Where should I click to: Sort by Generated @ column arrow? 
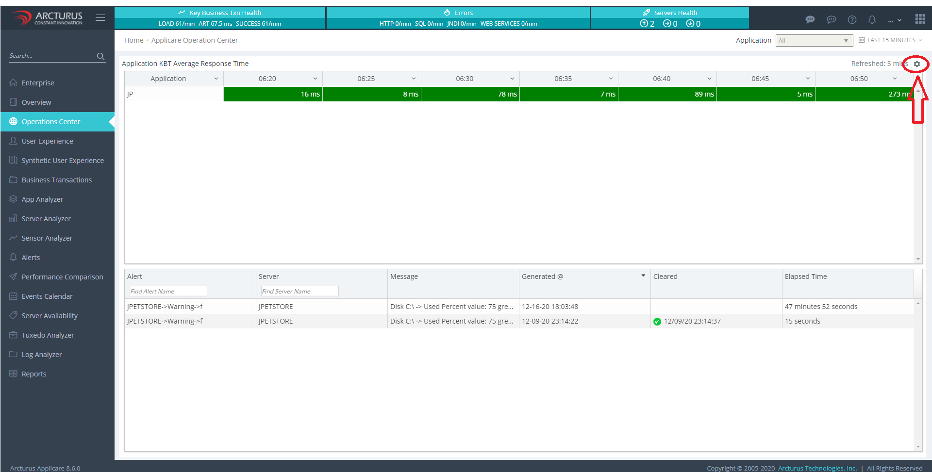(x=643, y=276)
